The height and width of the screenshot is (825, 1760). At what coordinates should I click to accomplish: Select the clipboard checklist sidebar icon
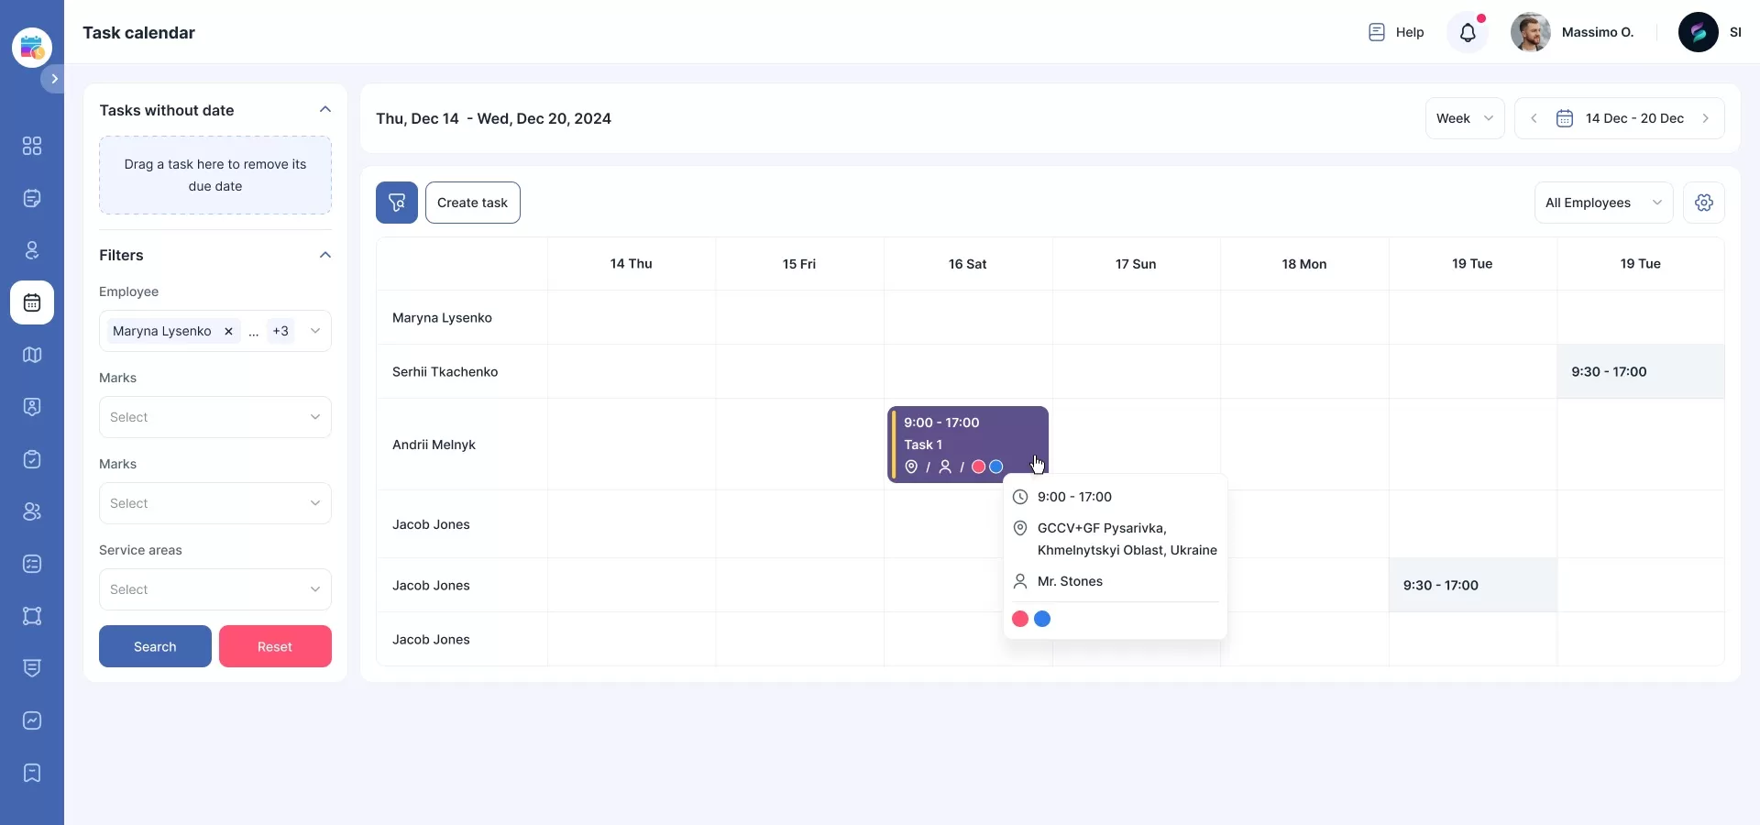31,459
